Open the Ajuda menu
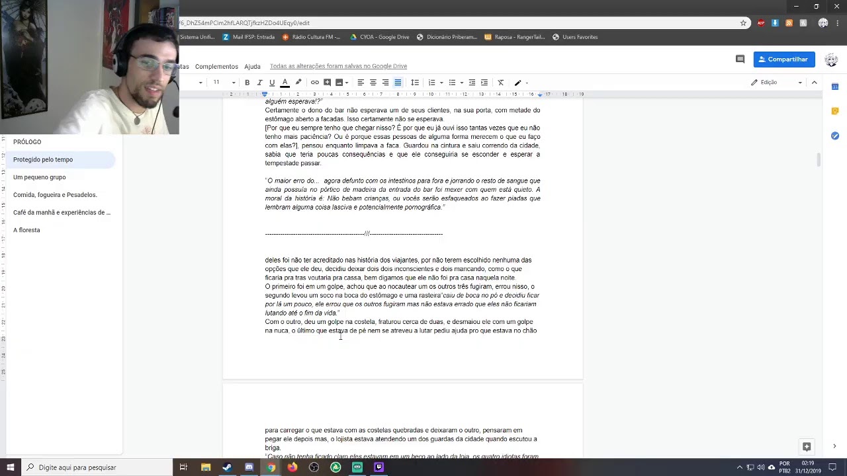The height and width of the screenshot is (476, 847). click(252, 66)
